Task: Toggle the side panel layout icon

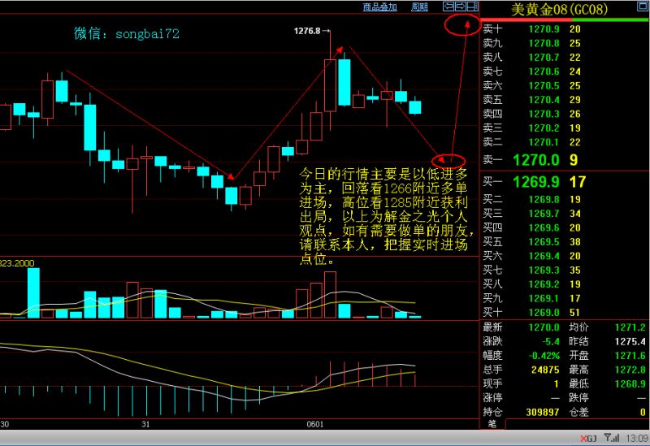Action: click(473, 6)
